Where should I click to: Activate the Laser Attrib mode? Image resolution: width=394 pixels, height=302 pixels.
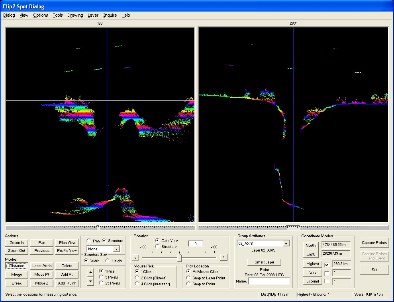[x=42, y=266]
